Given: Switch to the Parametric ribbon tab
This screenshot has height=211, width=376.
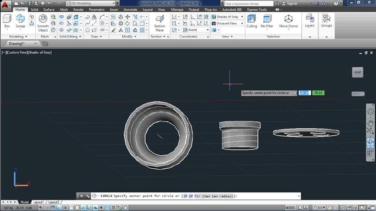Looking at the screenshot, I should (x=96, y=9).
